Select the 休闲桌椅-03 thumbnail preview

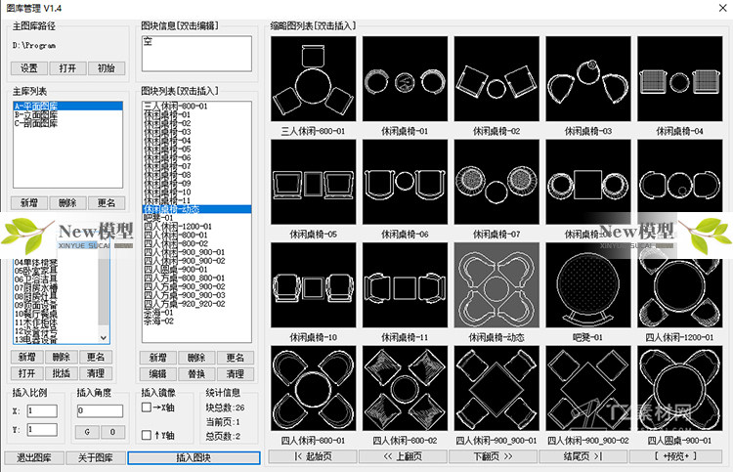pos(588,78)
